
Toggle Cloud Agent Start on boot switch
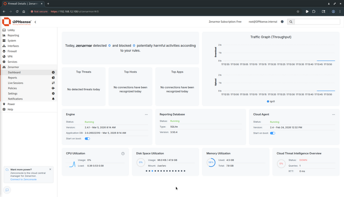(x=273, y=133)
